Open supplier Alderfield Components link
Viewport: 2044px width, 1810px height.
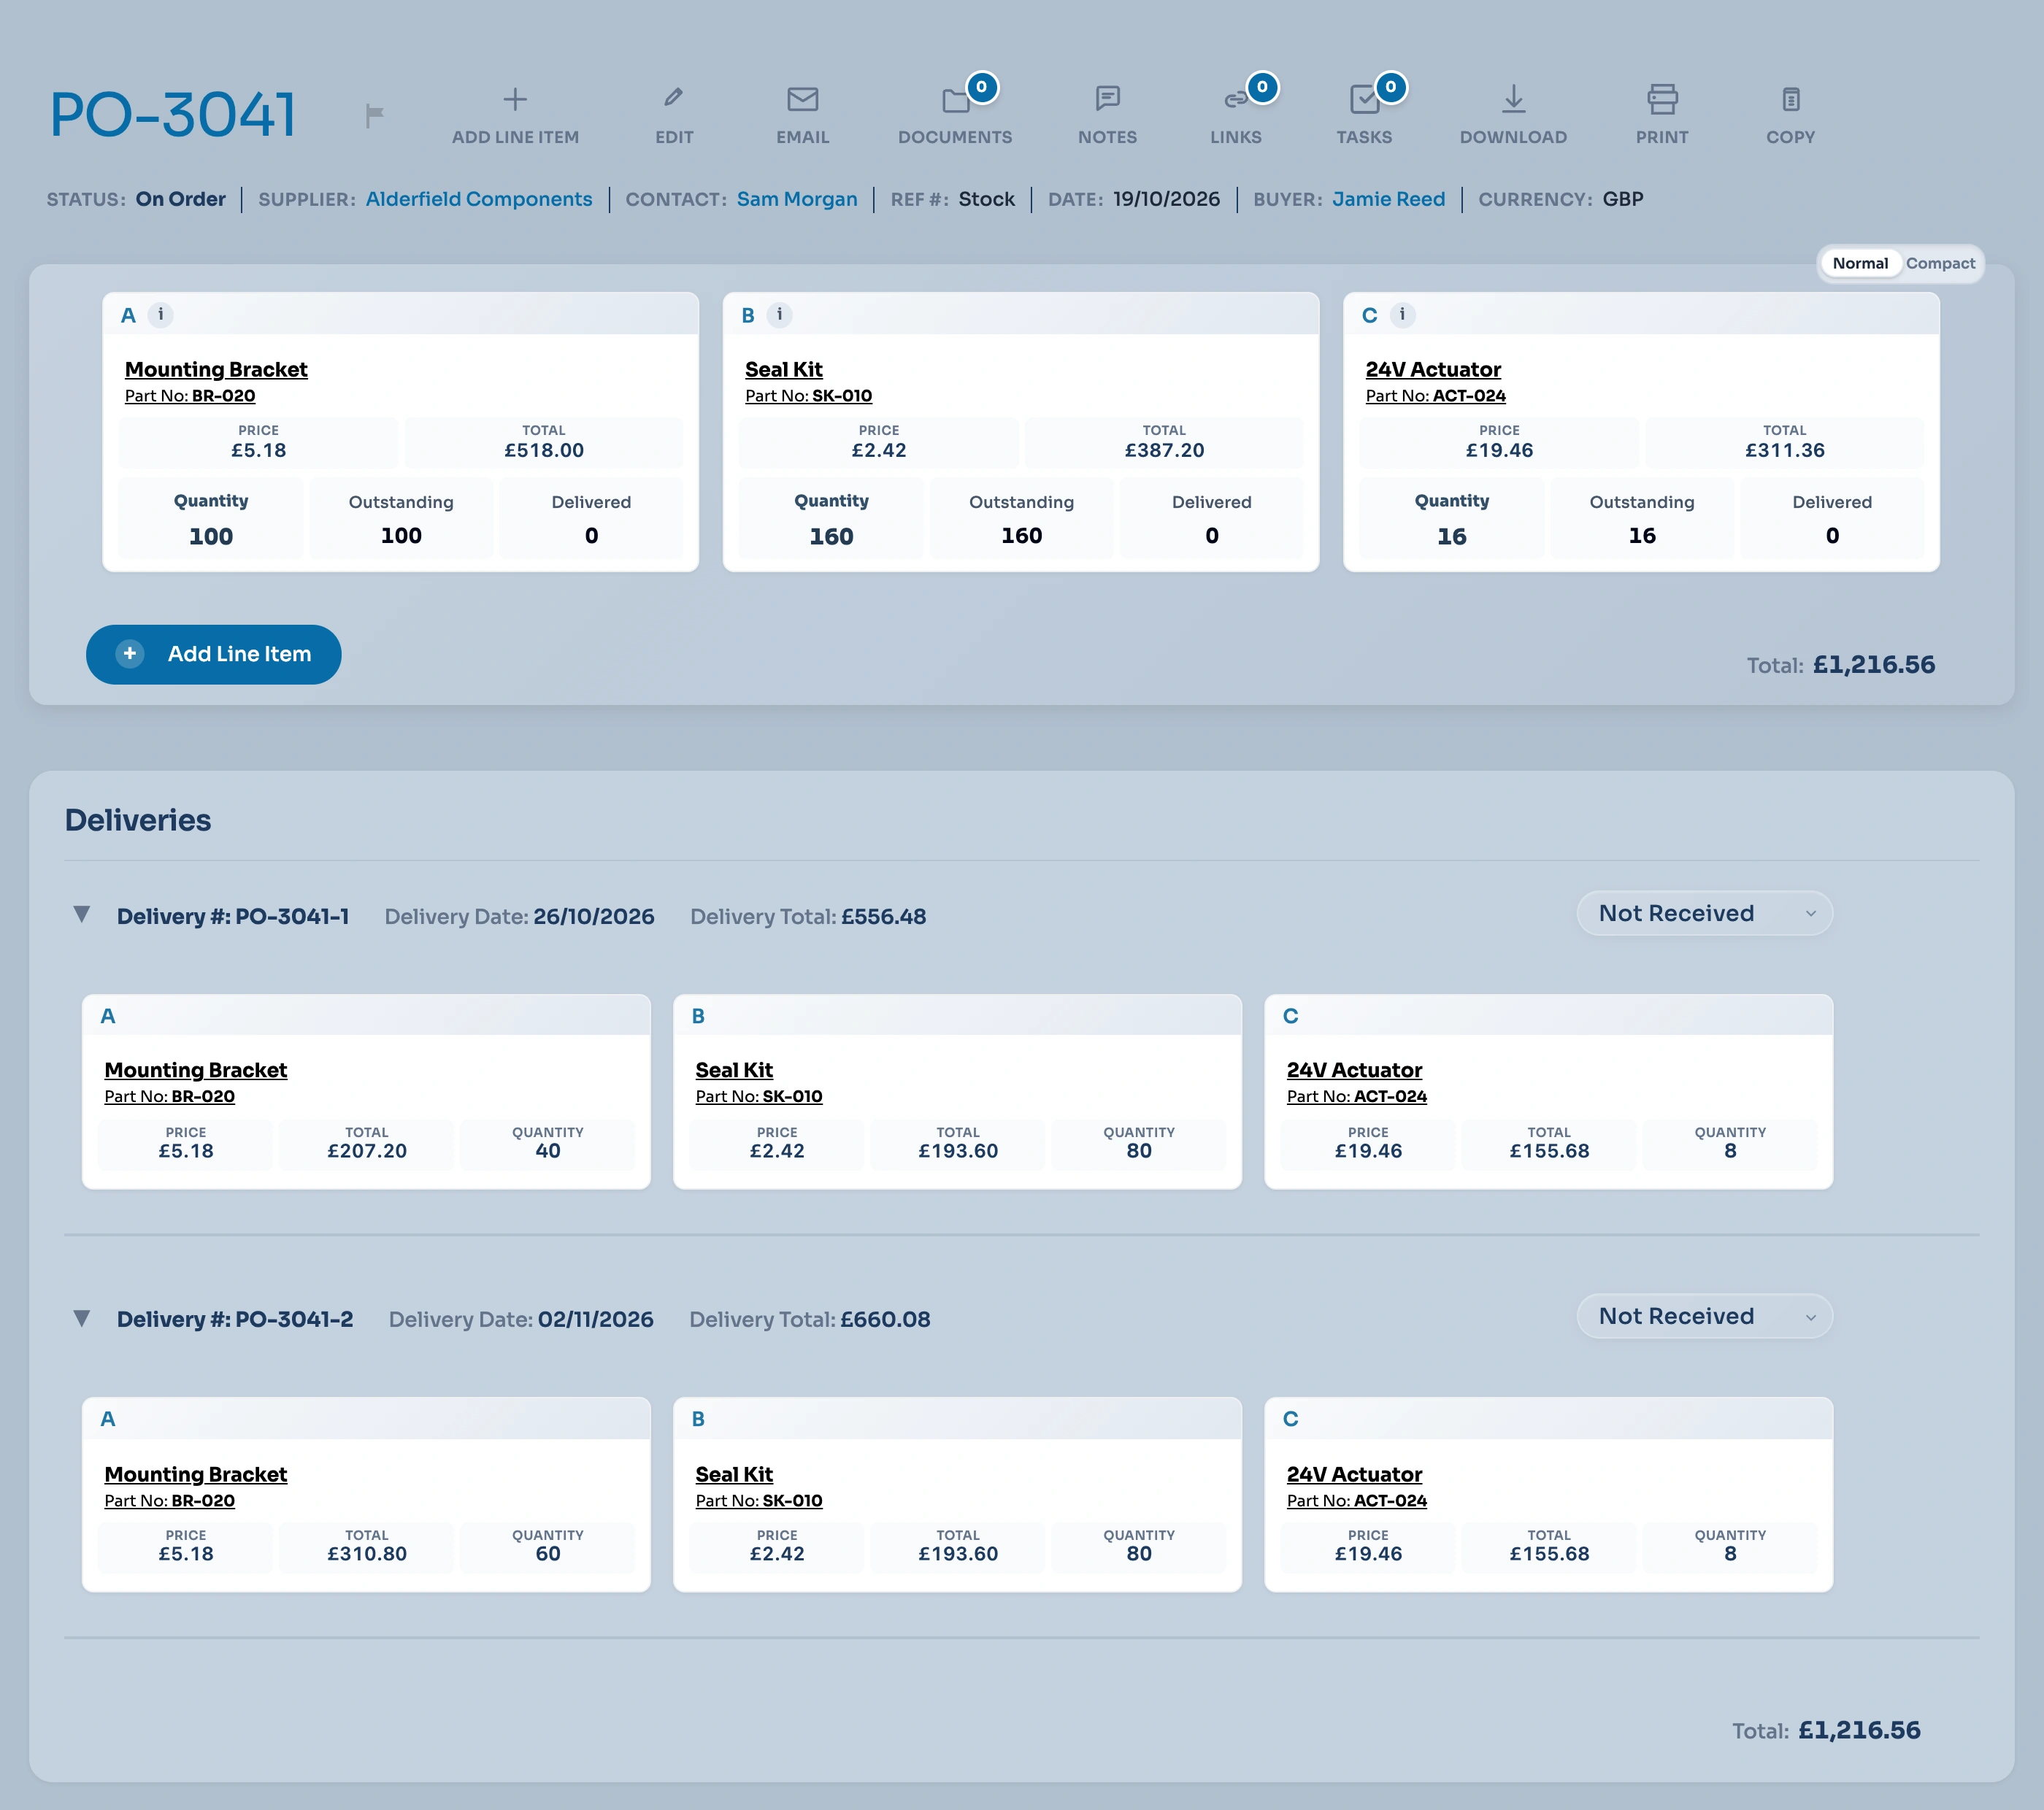[479, 199]
